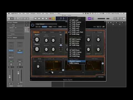
Task: Open the Media Browser icon
Action: 124,19
